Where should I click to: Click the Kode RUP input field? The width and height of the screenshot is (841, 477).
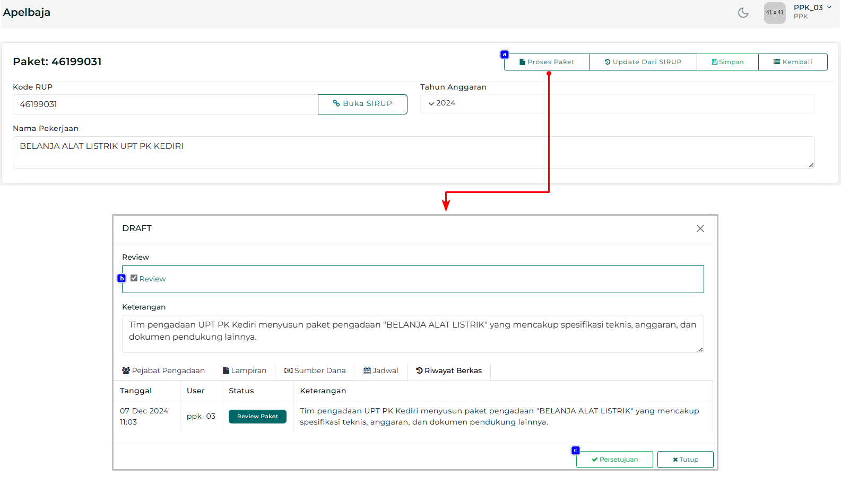tap(165, 104)
